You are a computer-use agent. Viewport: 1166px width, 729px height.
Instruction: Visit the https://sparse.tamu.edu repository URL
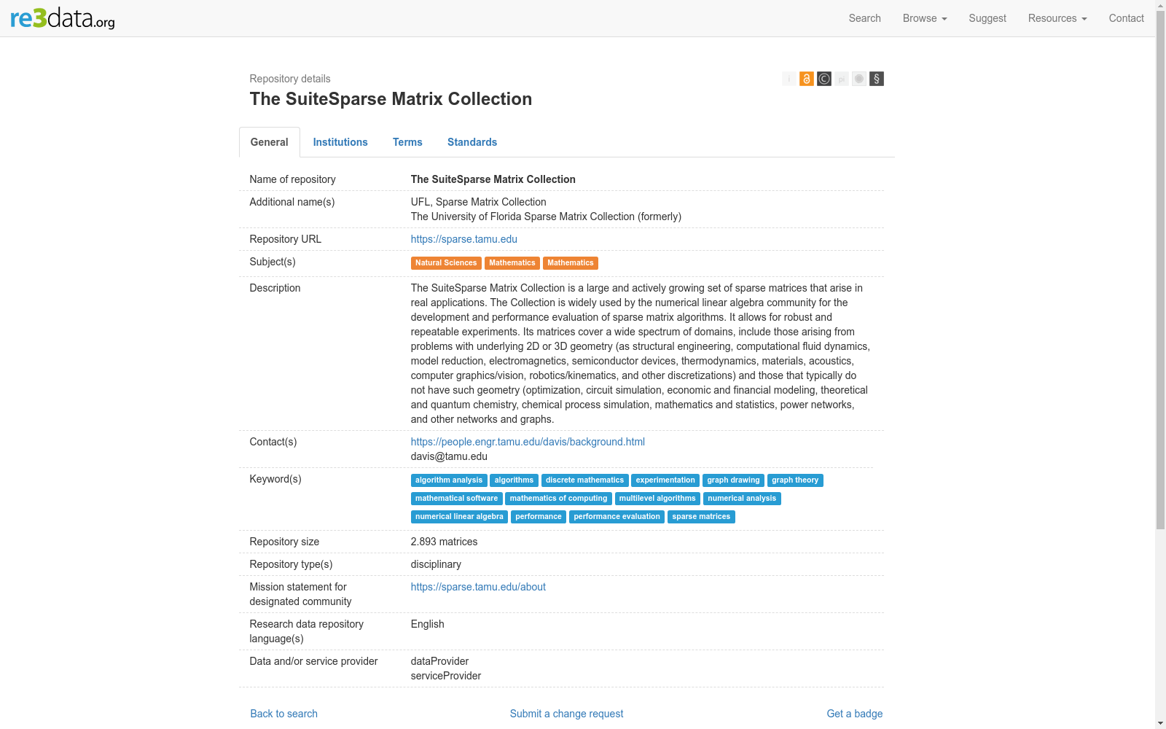[x=464, y=239]
